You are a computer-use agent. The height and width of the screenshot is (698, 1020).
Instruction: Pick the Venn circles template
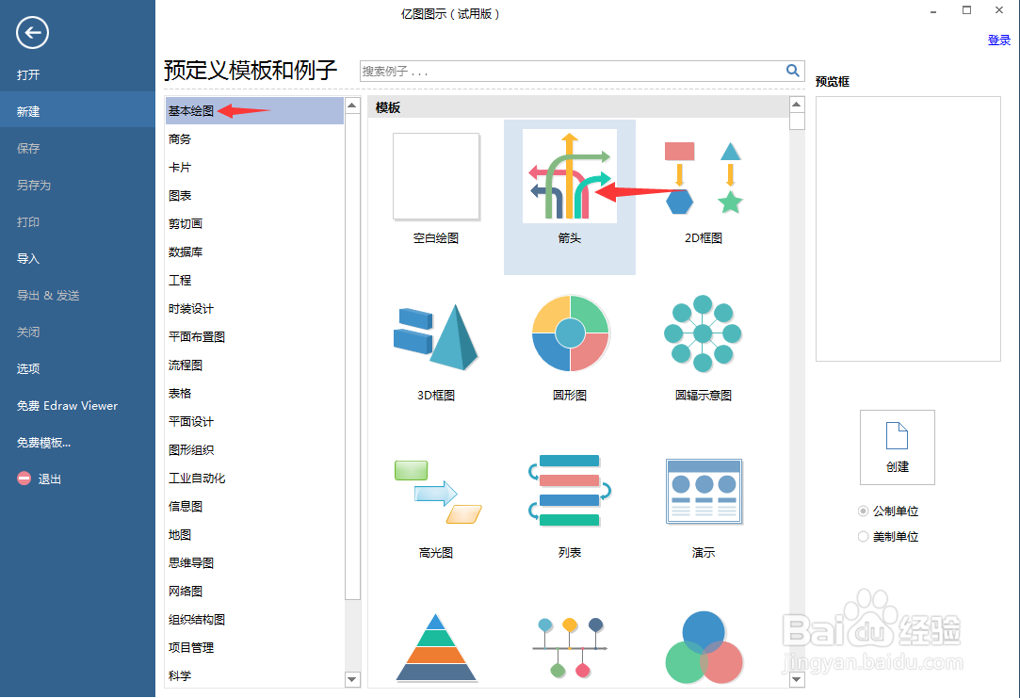704,647
